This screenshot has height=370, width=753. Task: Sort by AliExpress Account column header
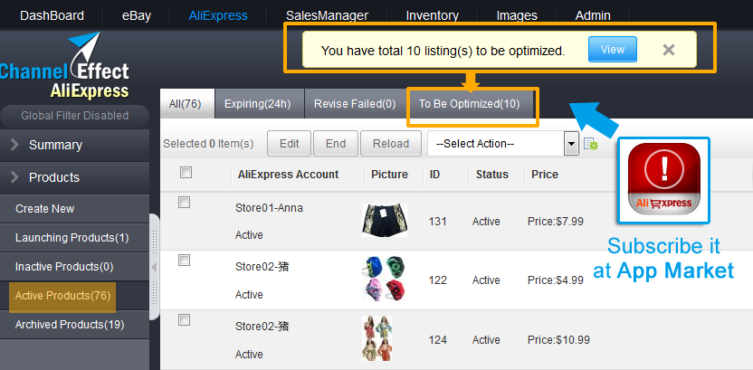pos(288,175)
